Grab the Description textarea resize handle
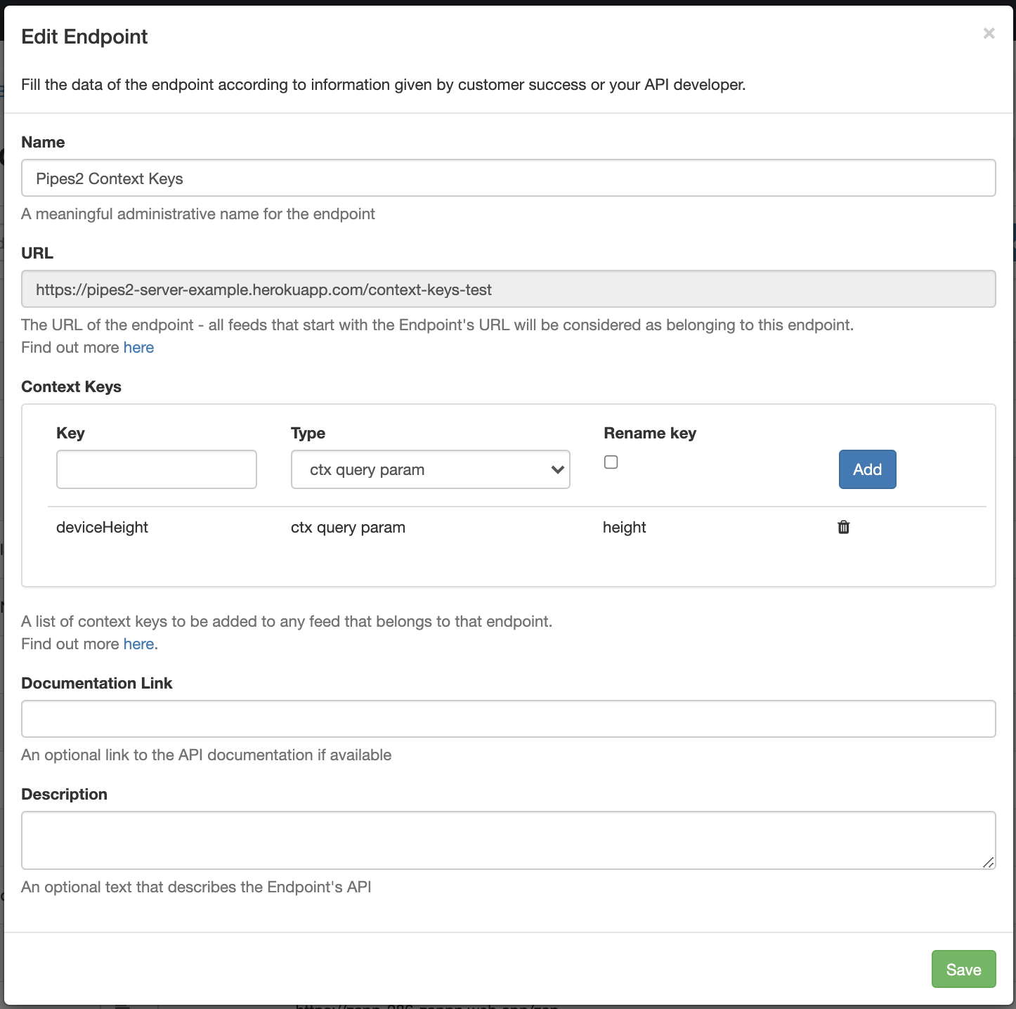 (x=989, y=862)
